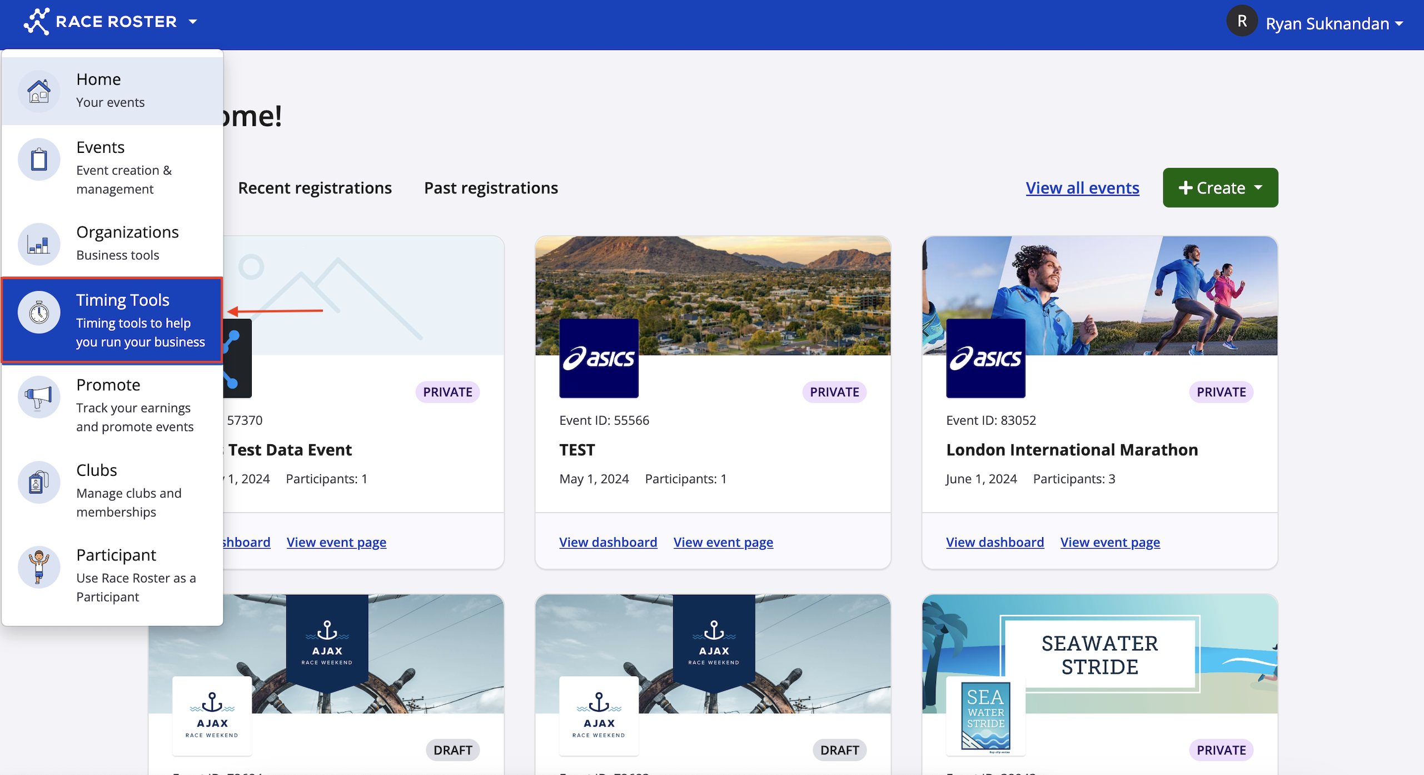Collapse the Race Roster navigation dropdown arrow

pos(193,22)
